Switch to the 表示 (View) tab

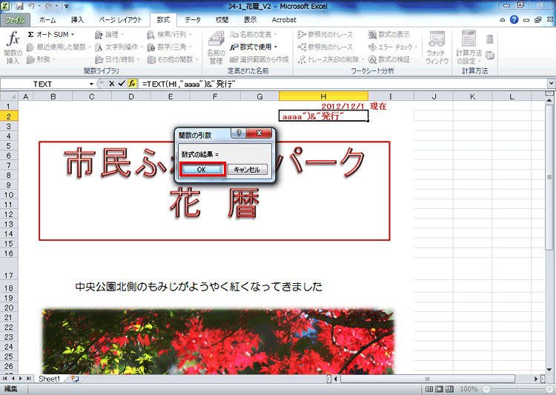tap(250, 20)
